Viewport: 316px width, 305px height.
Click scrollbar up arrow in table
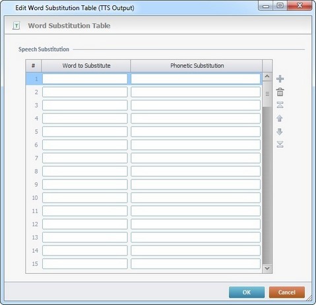(267, 77)
